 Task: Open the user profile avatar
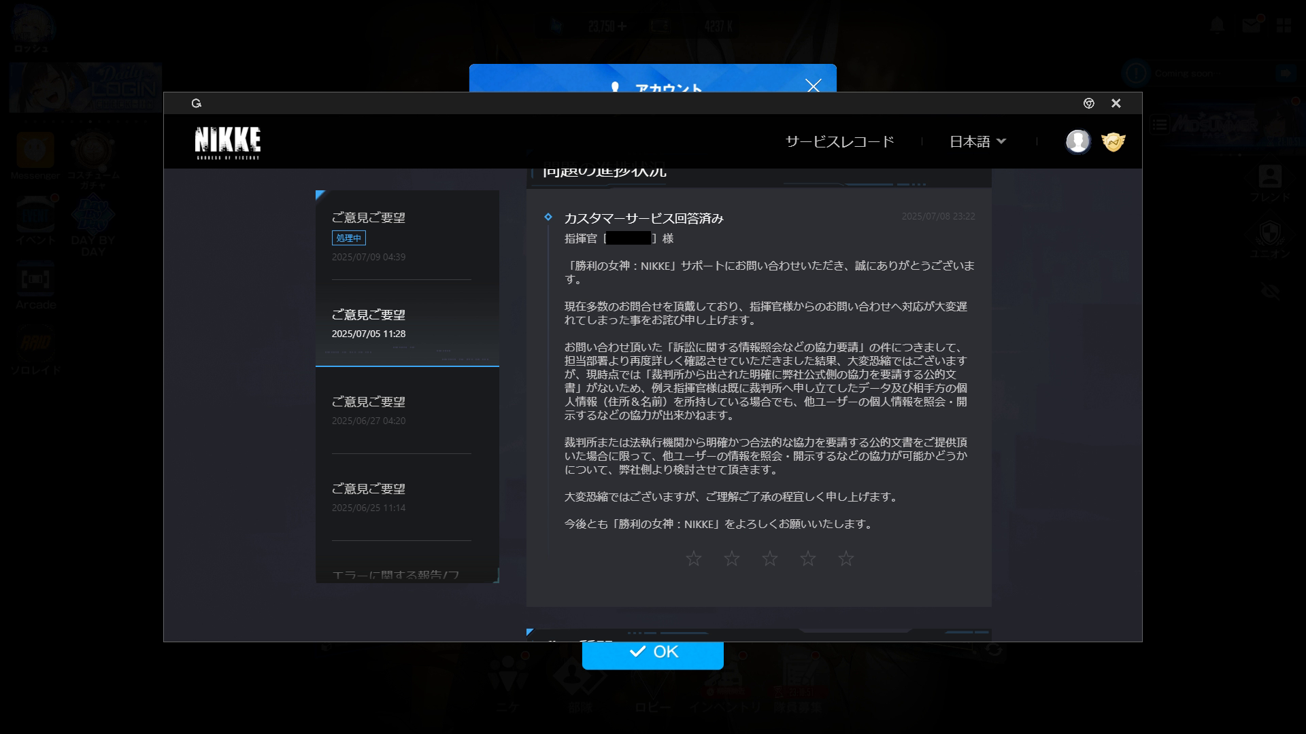click(x=1077, y=141)
